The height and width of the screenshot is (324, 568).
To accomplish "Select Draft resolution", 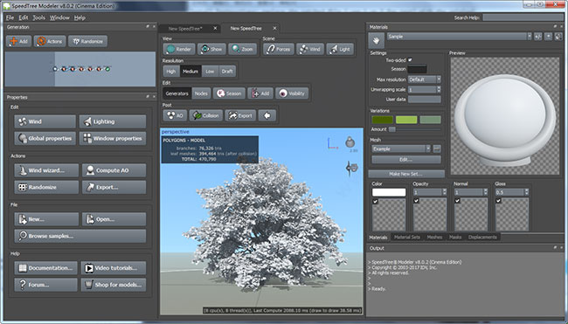I will [227, 72].
